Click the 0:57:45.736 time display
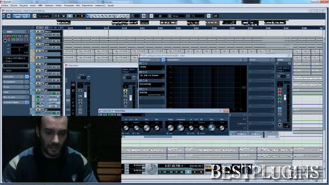Image resolution: width=329 pixels, height=185 pixels. tap(173, 166)
